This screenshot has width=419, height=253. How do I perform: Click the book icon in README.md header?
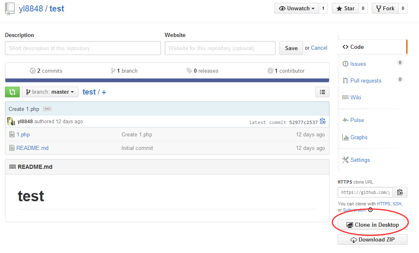(x=13, y=167)
